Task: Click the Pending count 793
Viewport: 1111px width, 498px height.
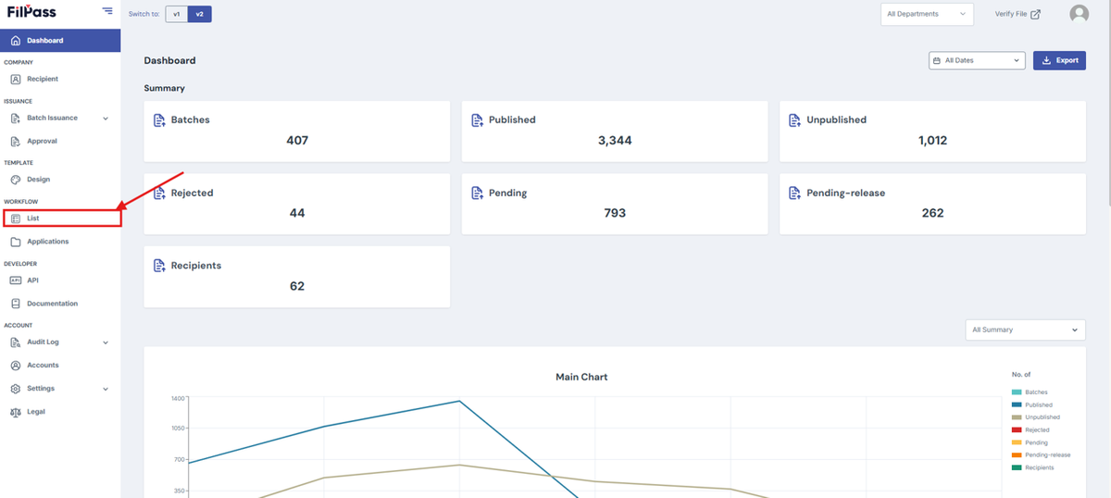Action: point(615,213)
